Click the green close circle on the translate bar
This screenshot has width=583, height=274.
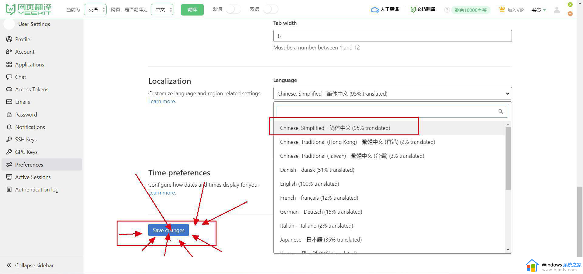tap(570, 5)
